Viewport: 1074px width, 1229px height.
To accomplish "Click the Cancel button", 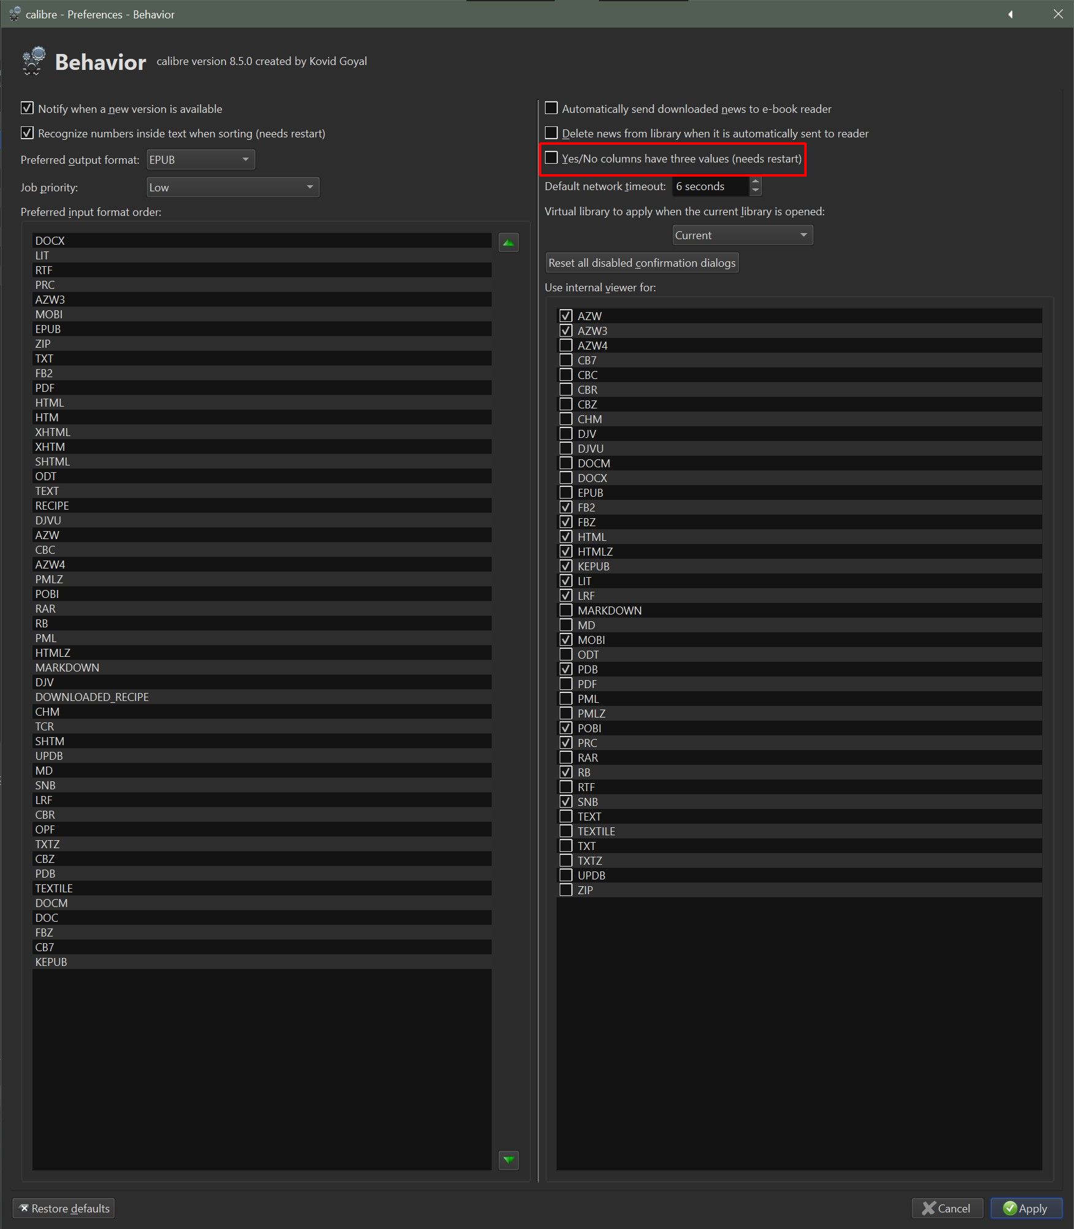I will point(947,1208).
